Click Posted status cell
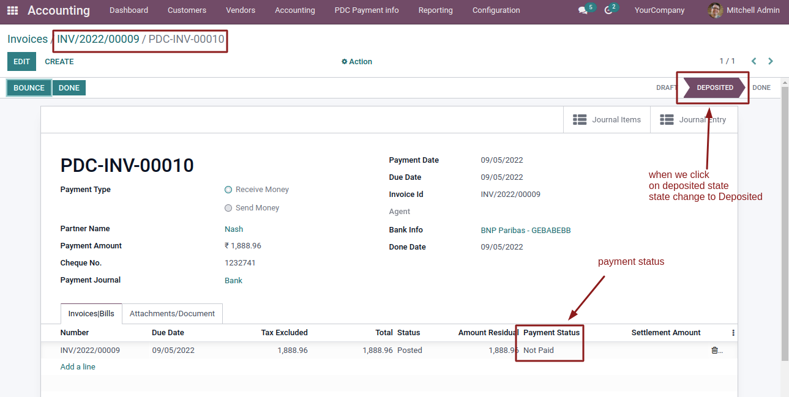 [x=409, y=351]
